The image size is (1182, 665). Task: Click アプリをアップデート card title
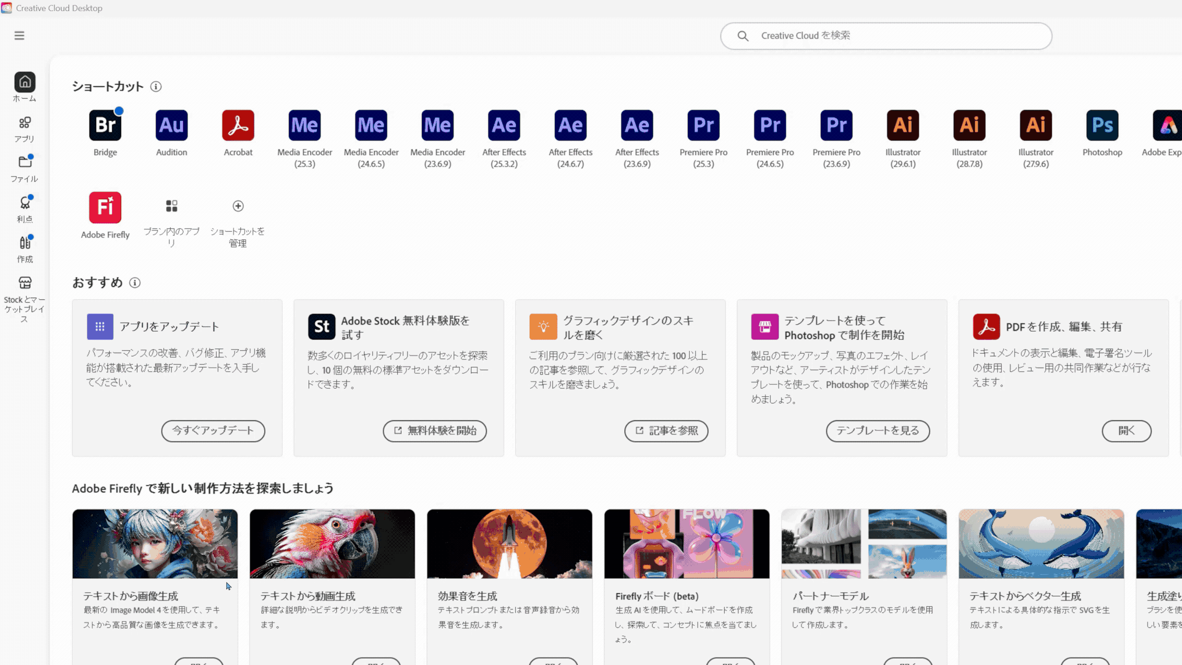(169, 327)
